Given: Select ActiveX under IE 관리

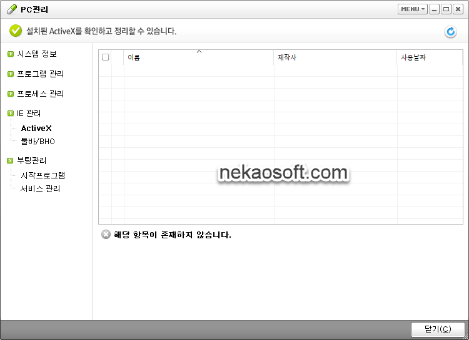Looking at the screenshot, I should [36, 129].
